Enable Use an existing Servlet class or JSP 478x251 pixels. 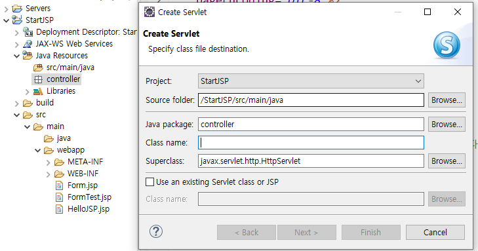click(x=149, y=182)
